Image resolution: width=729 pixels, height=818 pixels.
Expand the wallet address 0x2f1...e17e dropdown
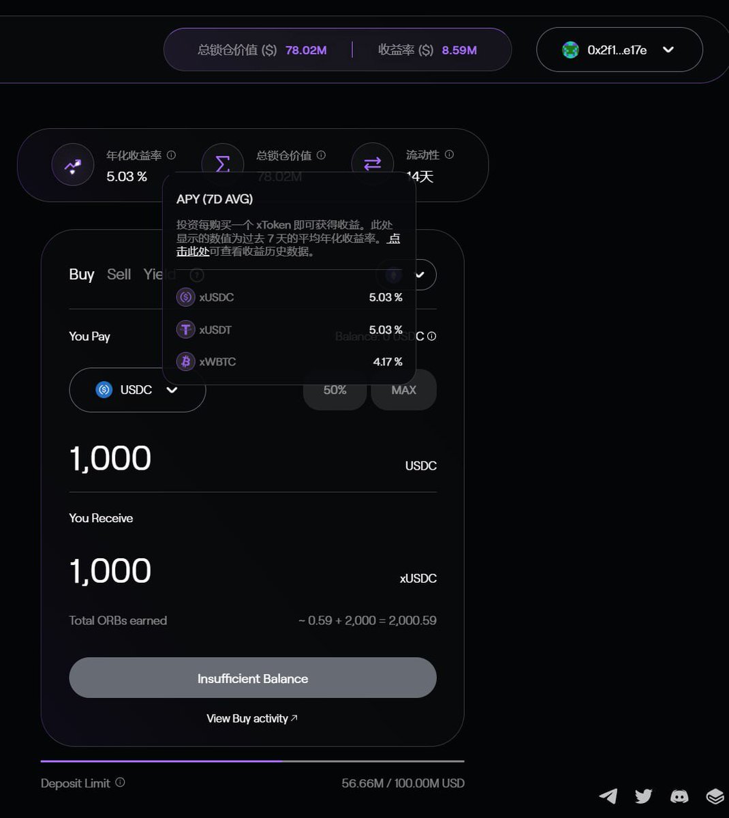coord(668,50)
